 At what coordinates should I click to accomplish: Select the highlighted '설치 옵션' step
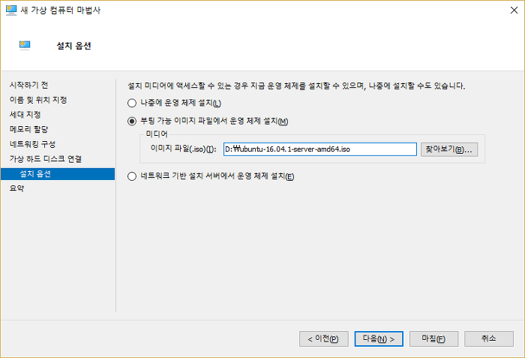coord(58,174)
